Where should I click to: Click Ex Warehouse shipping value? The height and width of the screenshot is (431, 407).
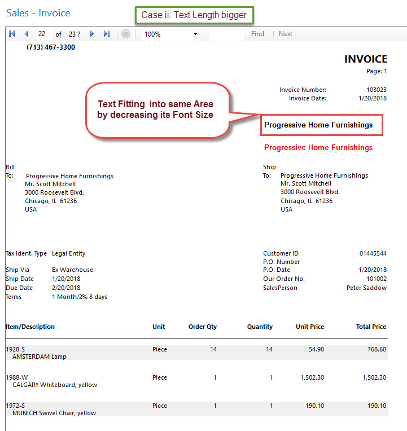(x=72, y=270)
